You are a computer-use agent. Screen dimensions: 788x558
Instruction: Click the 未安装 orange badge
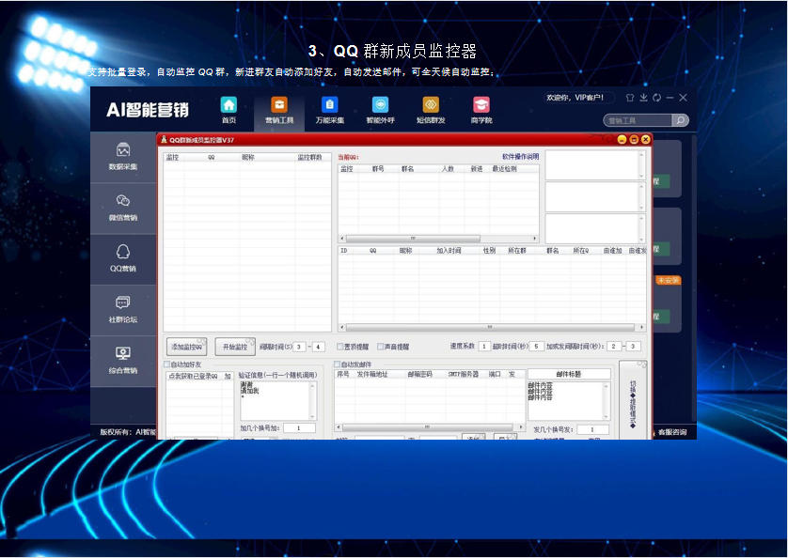pyautogui.click(x=668, y=280)
